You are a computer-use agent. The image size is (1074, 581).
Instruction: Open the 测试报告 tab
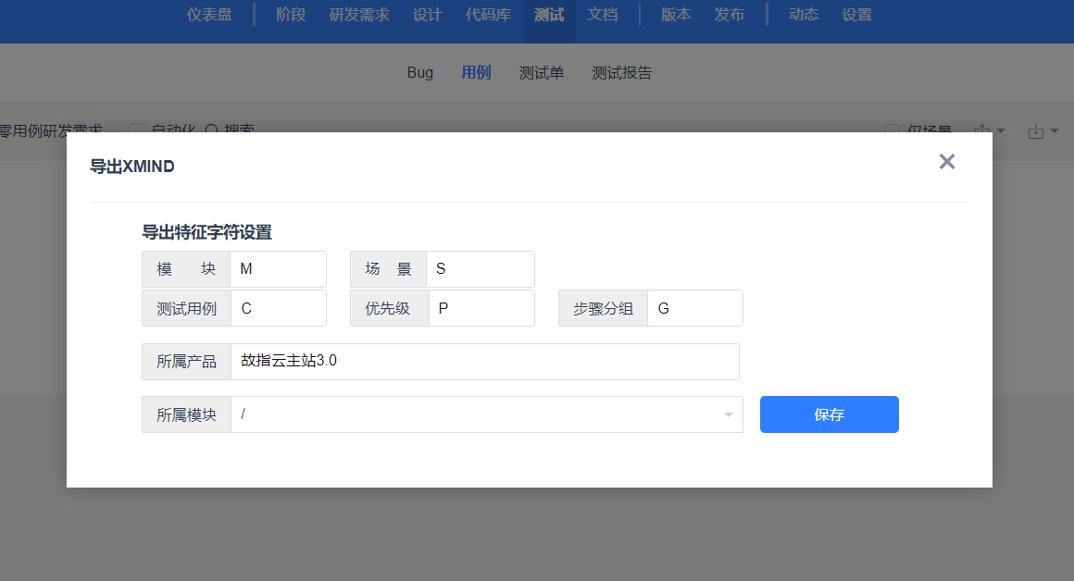[621, 73]
